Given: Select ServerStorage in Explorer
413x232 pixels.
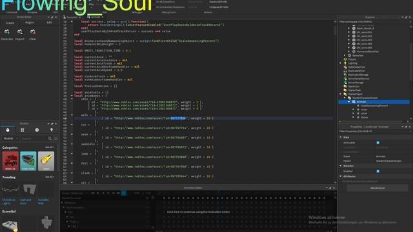Looking at the screenshot, I should [x=356, y=82].
